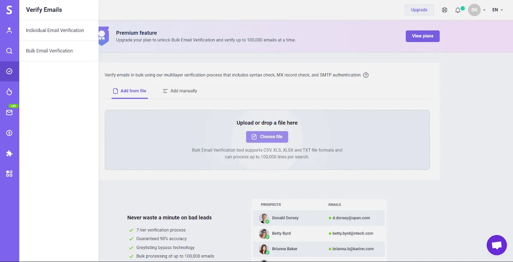Open Bulk Email Verification menu item
The height and width of the screenshot is (262, 513).
click(49, 51)
